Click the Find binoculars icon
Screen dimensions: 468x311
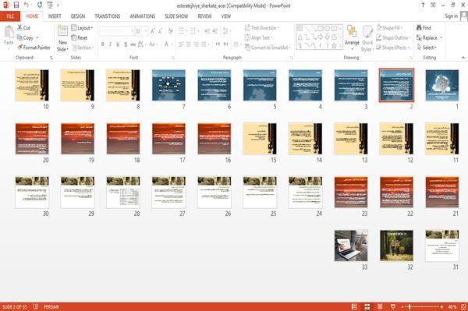pos(419,28)
